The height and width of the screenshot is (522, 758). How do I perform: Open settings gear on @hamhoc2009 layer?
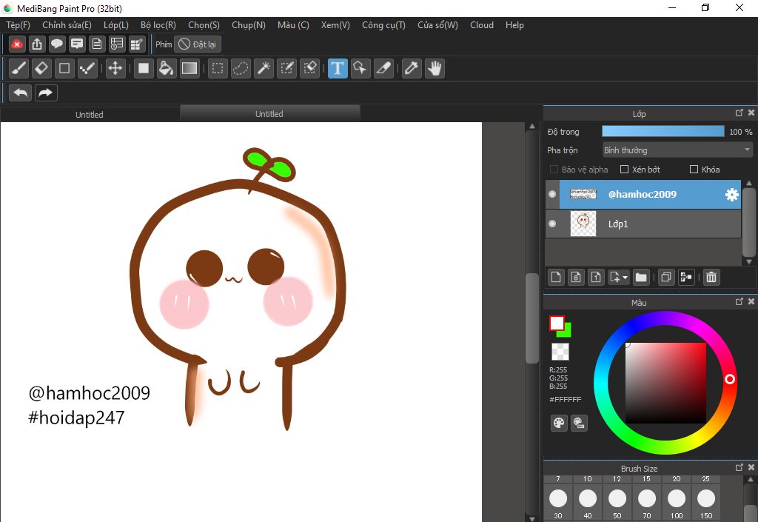click(731, 195)
